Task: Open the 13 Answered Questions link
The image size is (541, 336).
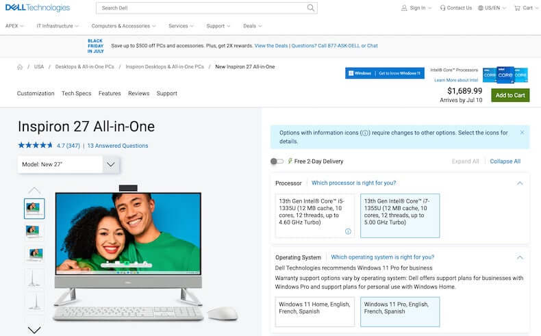Action: 117,146
